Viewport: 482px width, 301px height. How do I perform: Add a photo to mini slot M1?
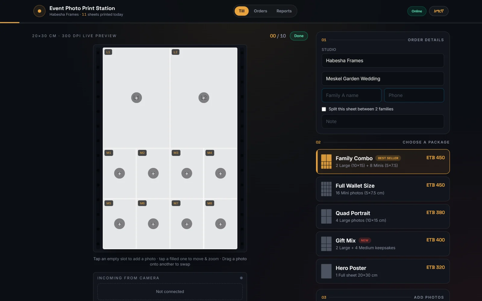[119, 173]
